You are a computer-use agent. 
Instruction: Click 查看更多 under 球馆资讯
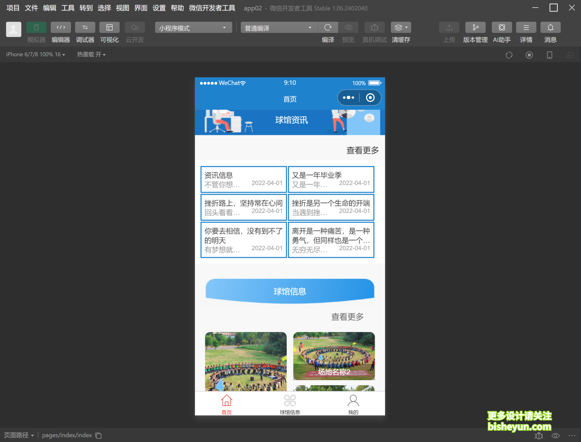361,150
